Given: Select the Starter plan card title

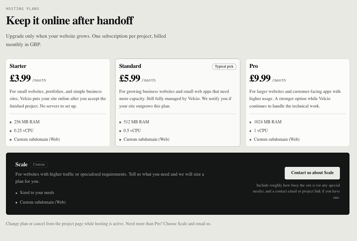Looking at the screenshot, I should point(18,66).
